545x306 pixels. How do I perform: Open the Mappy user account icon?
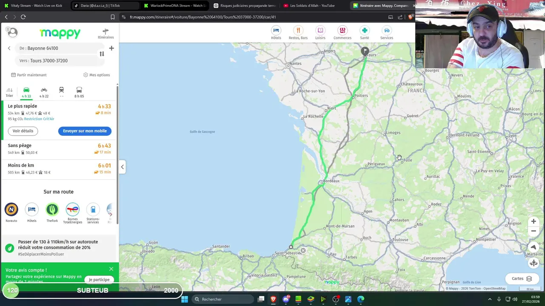pyautogui.click(x=12, y=32)
